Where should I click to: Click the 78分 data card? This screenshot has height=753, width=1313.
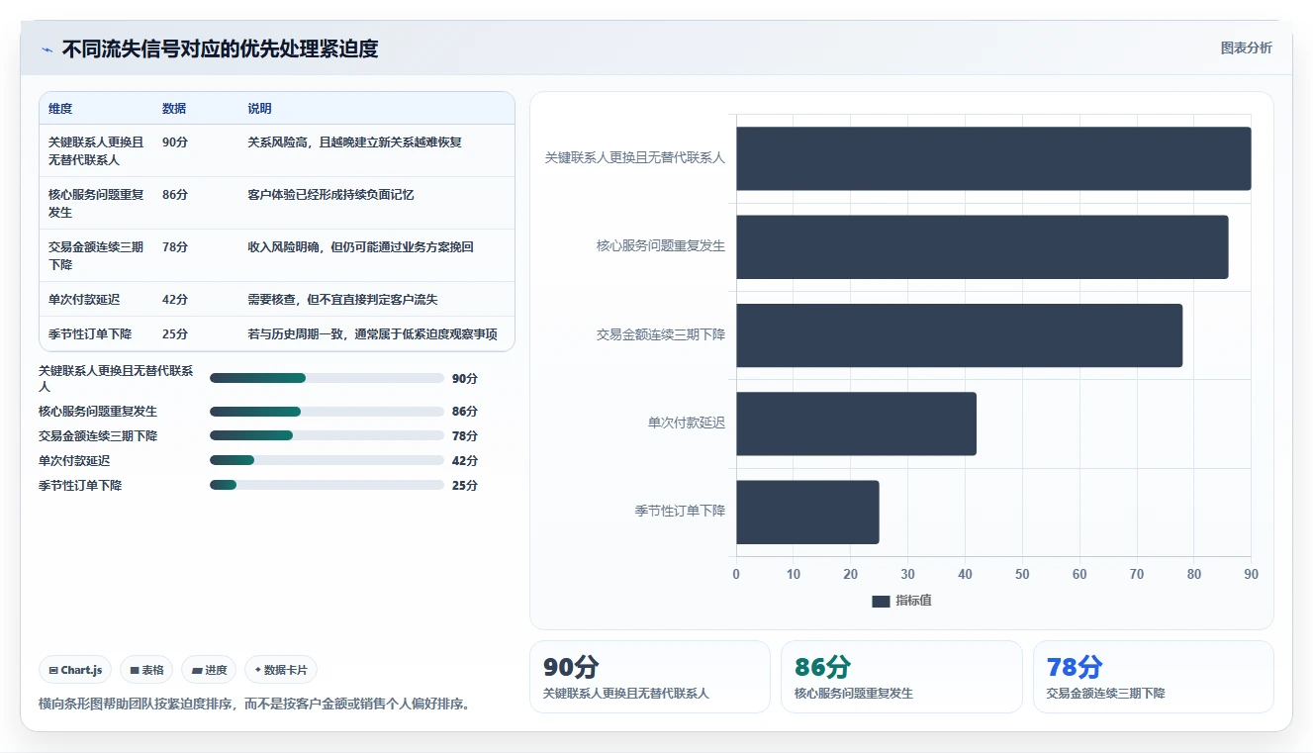(x=1154, y=677)
